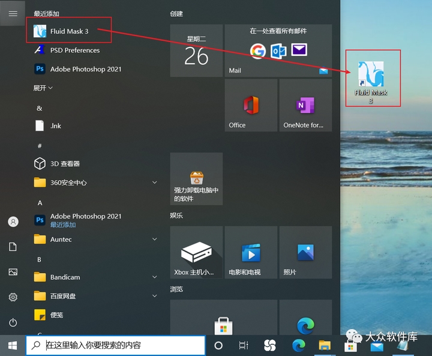Click the A letter group header
The height and width of the screenshot is (356, 432).
tap(40, 203)
